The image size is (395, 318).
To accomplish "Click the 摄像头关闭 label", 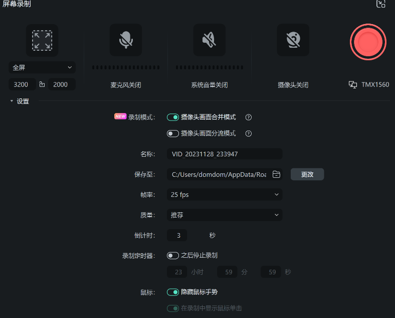I will (293, 85).
